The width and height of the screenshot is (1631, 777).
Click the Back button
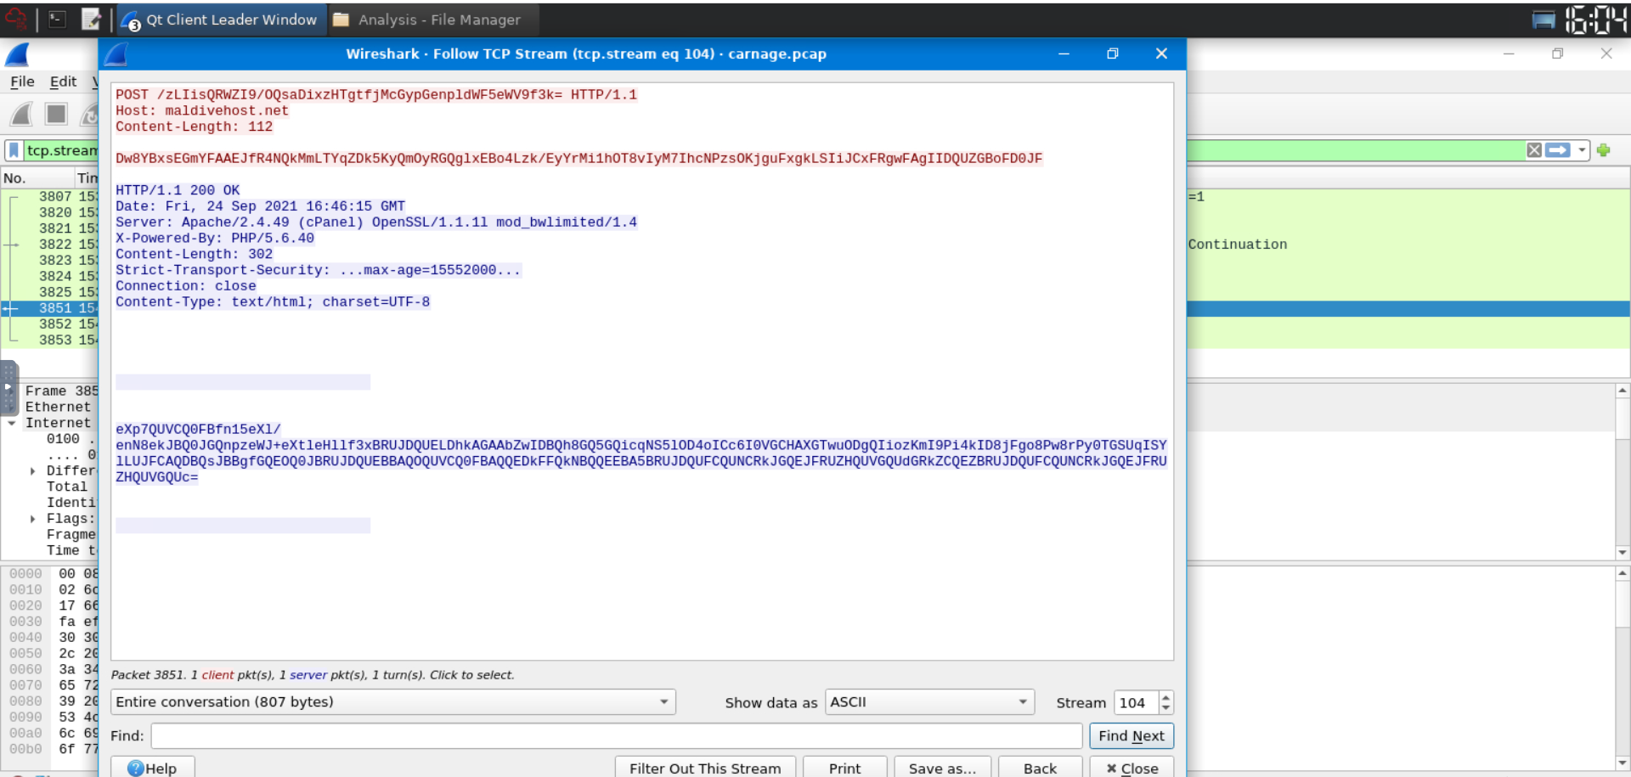[1040, 768]
